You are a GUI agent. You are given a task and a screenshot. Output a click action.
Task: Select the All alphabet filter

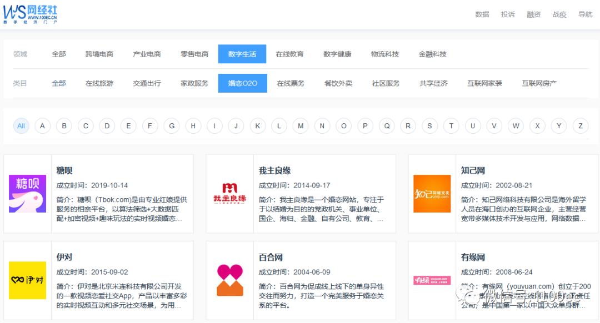pos(21,126)
